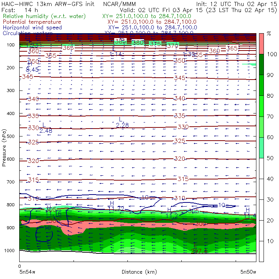
Task: Select the green 'XY= 251.0,100.0 to 284.7,100.0' text
Action: pos(147,16)
